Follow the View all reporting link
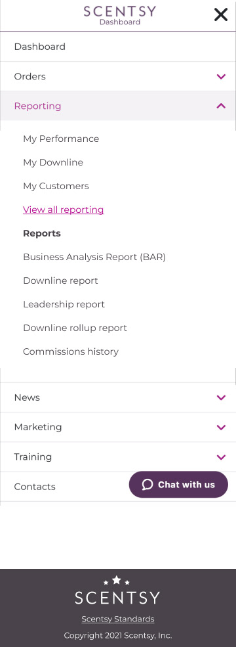Screen dimensions: 236x647 pos(64,210)
